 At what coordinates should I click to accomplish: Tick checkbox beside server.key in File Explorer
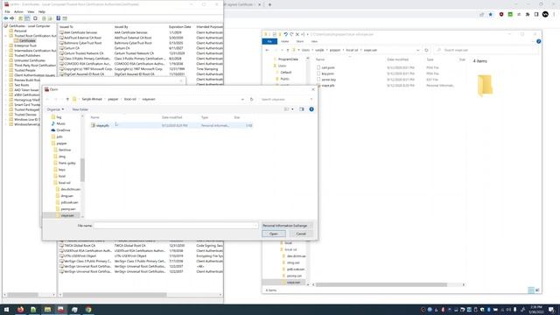click(x=318, y=80)
